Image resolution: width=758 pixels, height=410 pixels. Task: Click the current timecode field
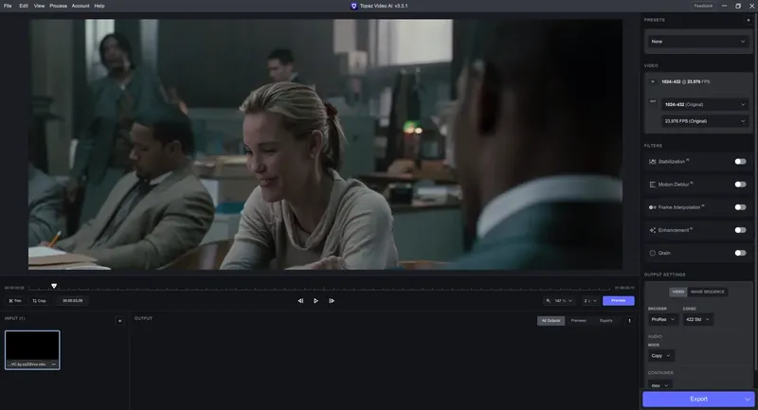click(x=73, y=301)
